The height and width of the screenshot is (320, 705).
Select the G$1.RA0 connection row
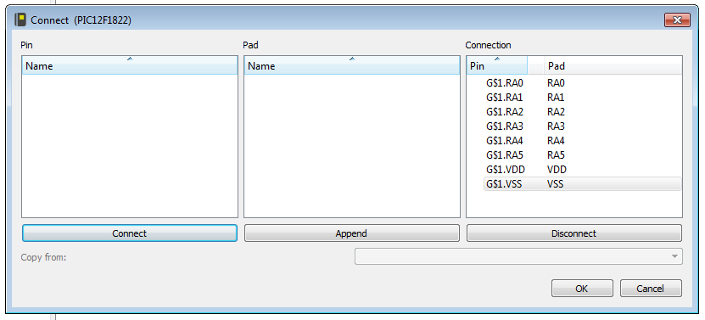click(x=582, y=83)
